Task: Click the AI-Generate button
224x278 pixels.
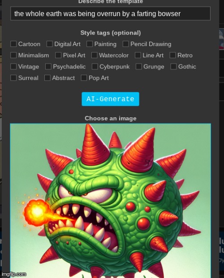Action: (110, 99)
